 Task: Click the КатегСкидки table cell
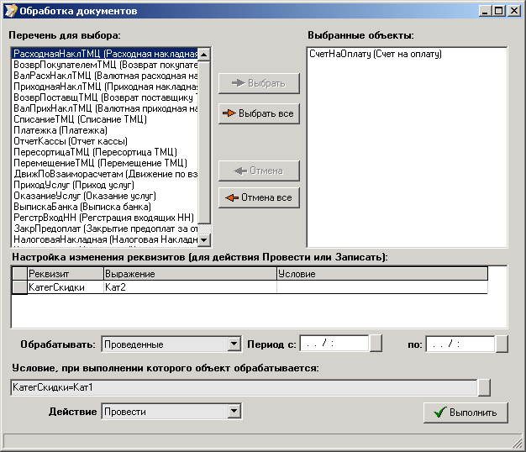(x=66, y=287)
